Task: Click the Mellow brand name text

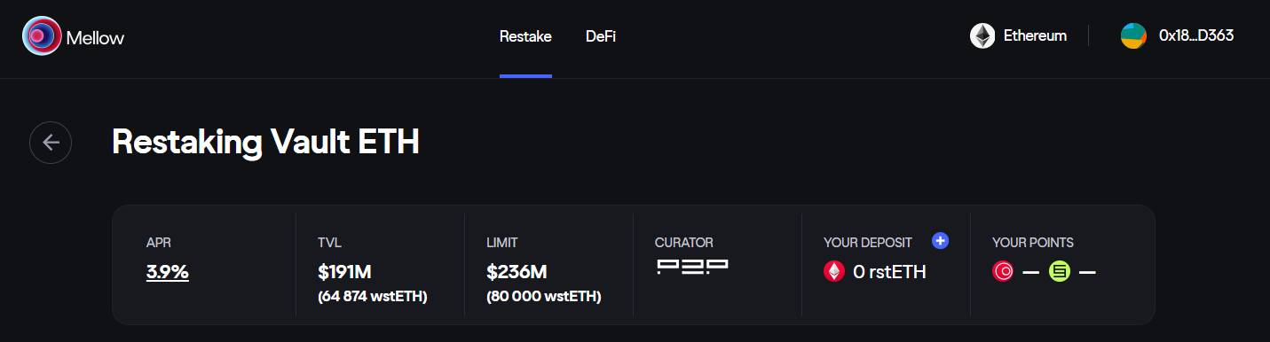Action: pos(95,37)
